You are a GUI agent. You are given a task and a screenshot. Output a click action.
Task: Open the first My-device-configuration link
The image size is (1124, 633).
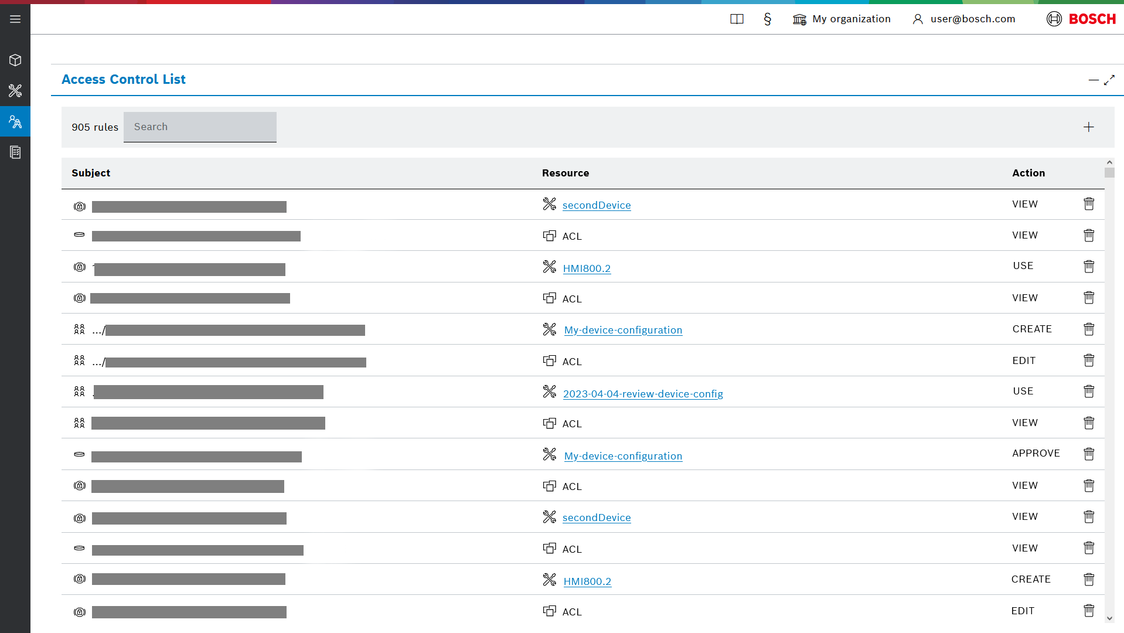point(622,330)
